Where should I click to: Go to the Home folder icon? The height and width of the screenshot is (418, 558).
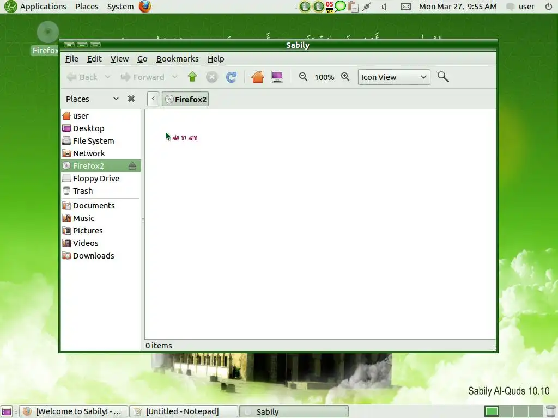pos(257,77)
